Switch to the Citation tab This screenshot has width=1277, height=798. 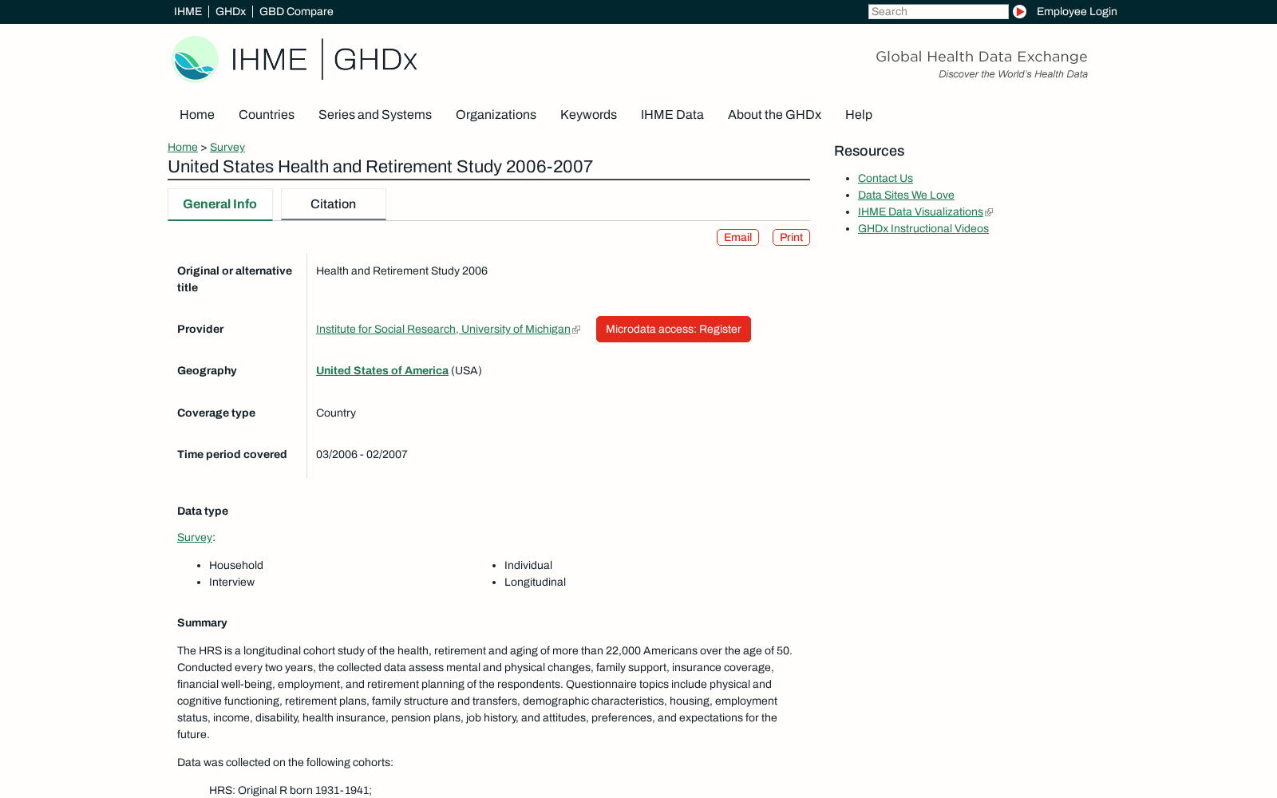click(x=334, y=204)
